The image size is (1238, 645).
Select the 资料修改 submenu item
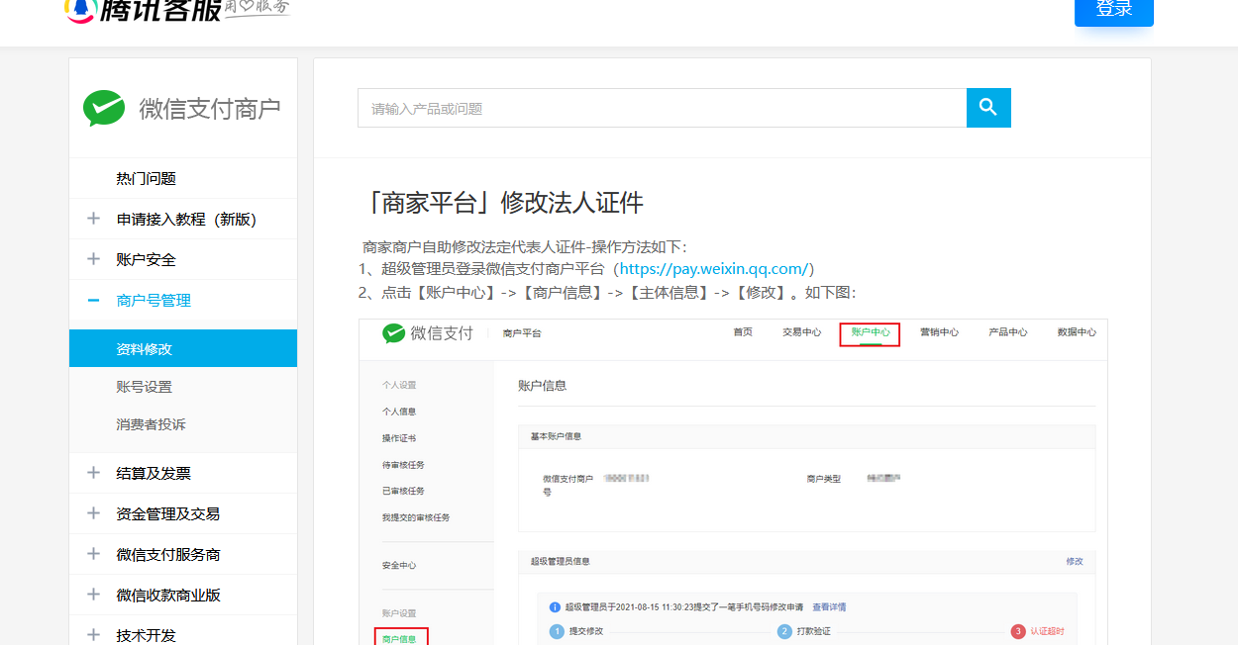coord(183,348)
